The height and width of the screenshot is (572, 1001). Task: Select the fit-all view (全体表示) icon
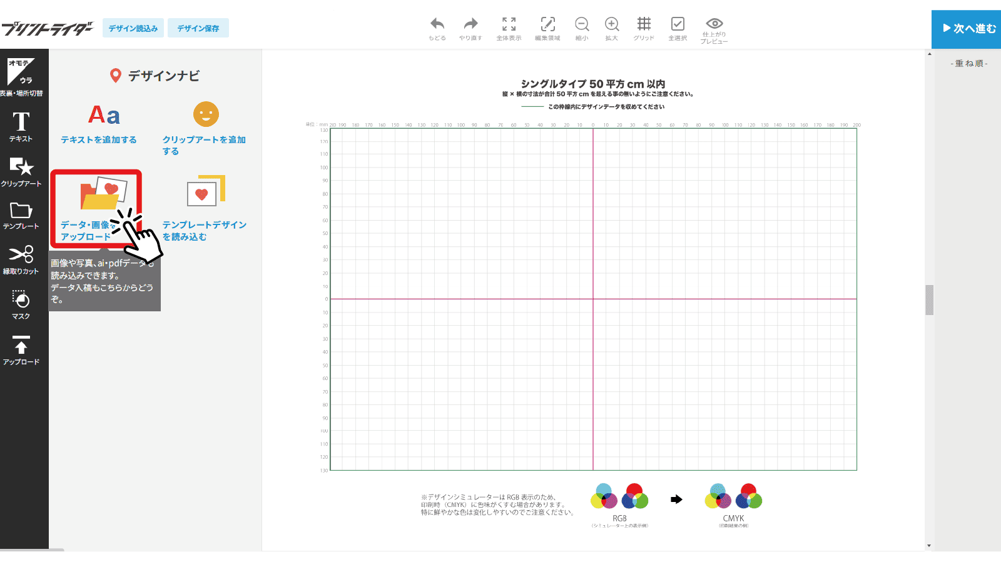click(x=509, y=25)
